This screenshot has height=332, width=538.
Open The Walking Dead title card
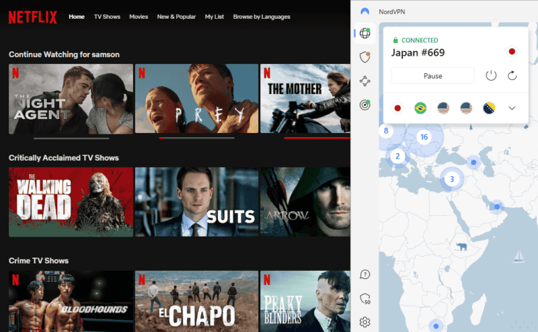(x=71, y=202)
